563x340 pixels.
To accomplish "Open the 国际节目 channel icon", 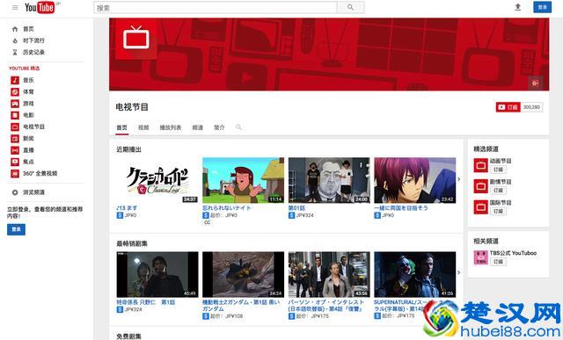I will (x=481, y=207).
